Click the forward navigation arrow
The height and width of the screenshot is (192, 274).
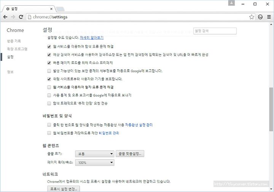pyautogui.click(x=13, y=17)
